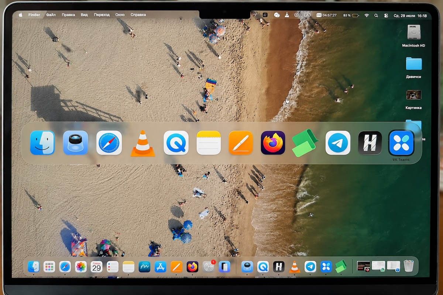Screen dimensions: 443x295
Task: Select Preview loupe icon in app switcher
Action: click(75, 143)
